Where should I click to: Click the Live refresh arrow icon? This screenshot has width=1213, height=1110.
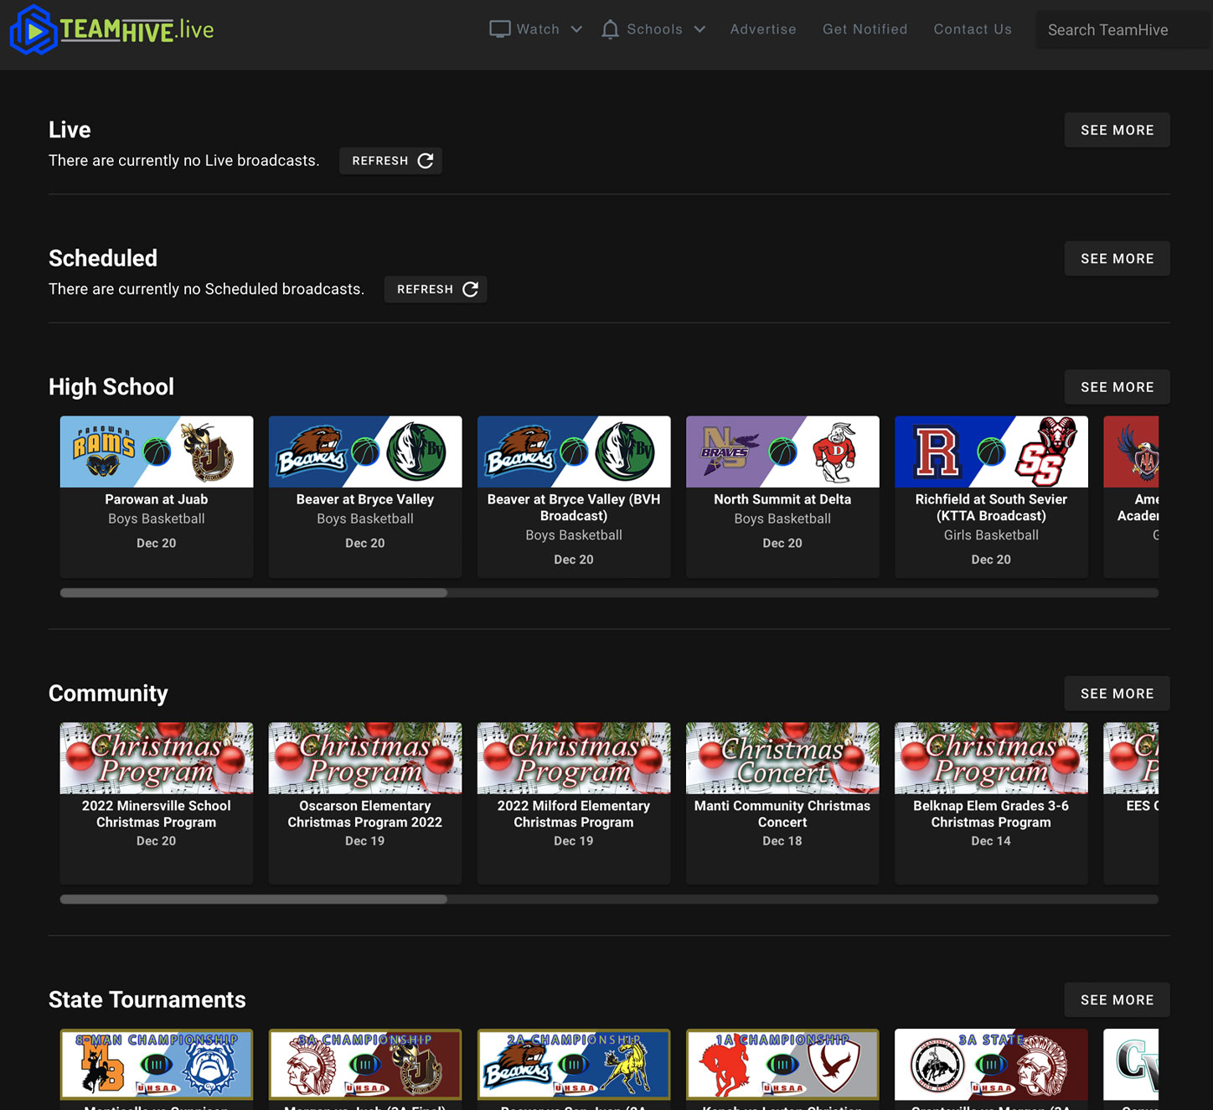point(426,161)
